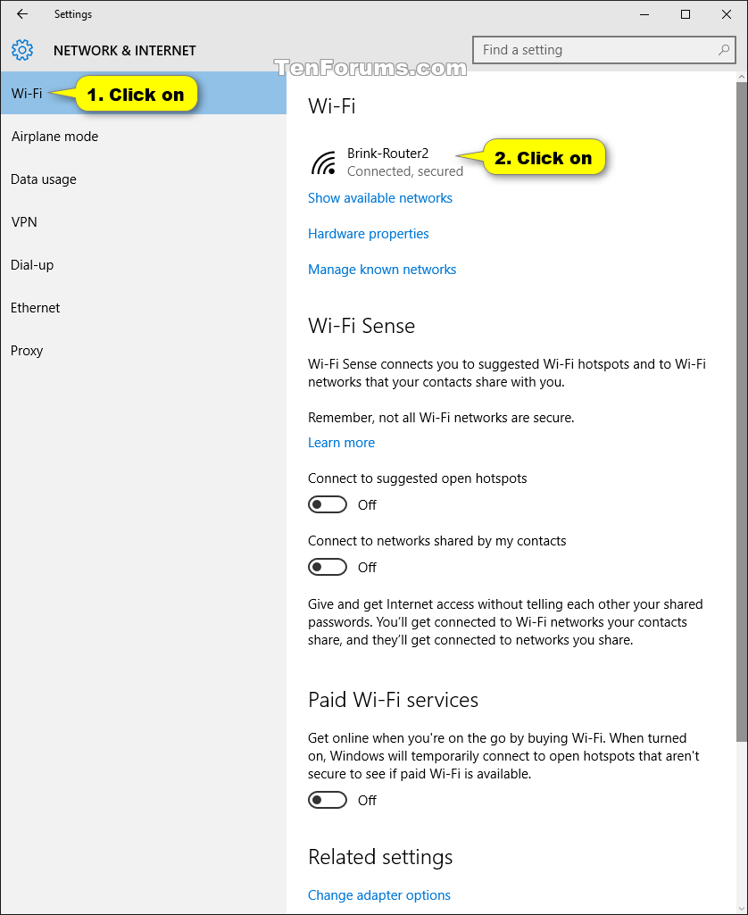Minimize the Settings window
The height and width of the screenshot is (915, 748).
644,14
